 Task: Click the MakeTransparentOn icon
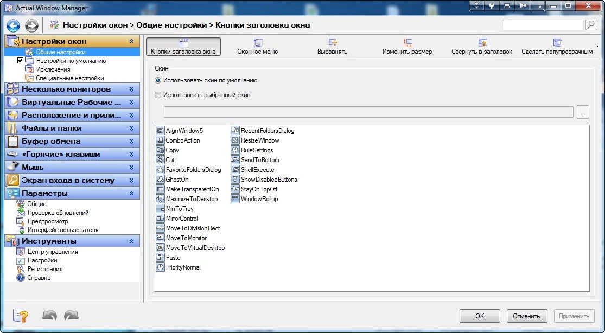click(x=160, y=189)
